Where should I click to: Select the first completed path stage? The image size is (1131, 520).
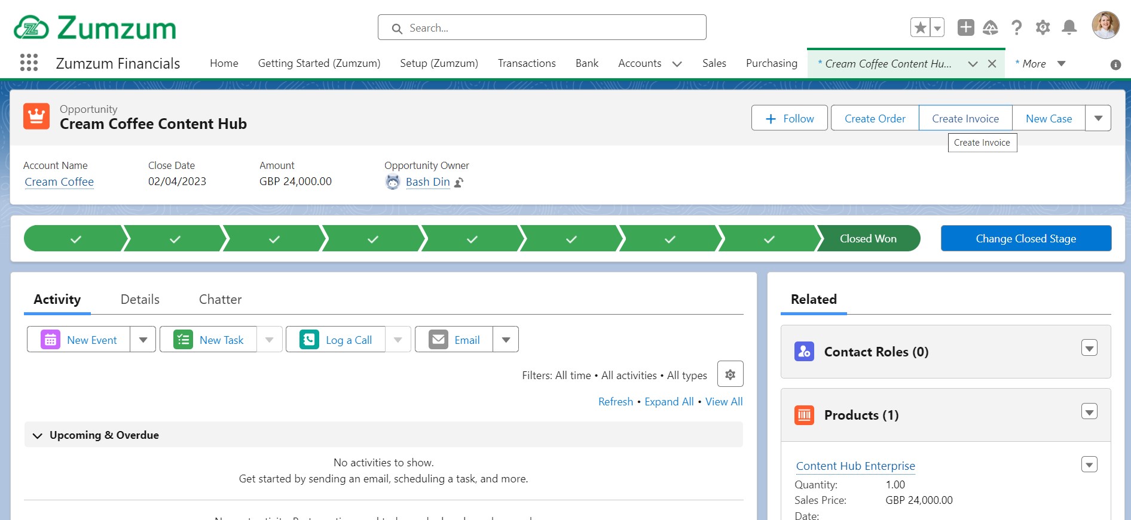(76, 238)
